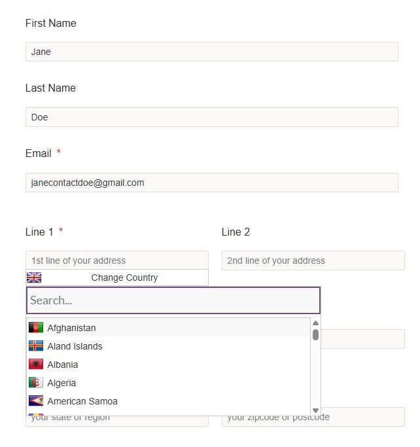Viewport: 420px width, 447px height.
Task: Click the Afghanistan flag icon
Action: (x=36, y=328)
